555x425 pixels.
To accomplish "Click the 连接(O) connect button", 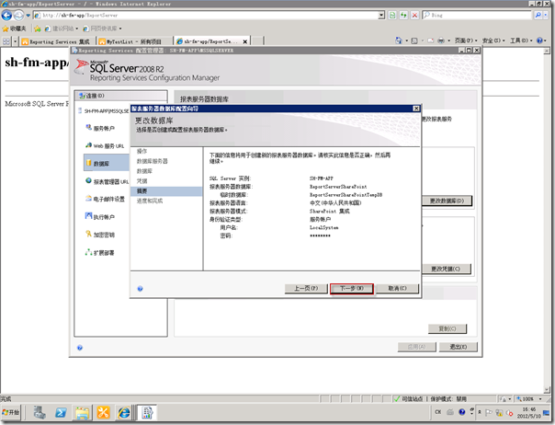I will [x=120, y=96].
